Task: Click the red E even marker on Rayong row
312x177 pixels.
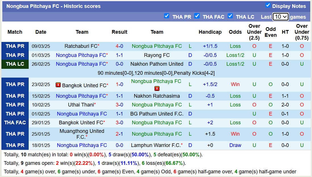Action: click(271, 55)
